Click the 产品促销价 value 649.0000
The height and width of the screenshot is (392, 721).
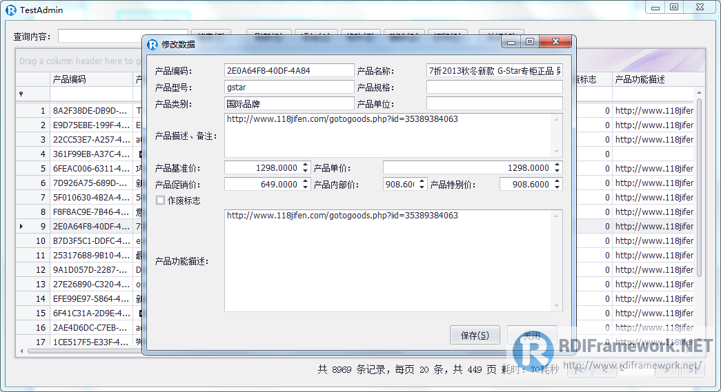279,185
